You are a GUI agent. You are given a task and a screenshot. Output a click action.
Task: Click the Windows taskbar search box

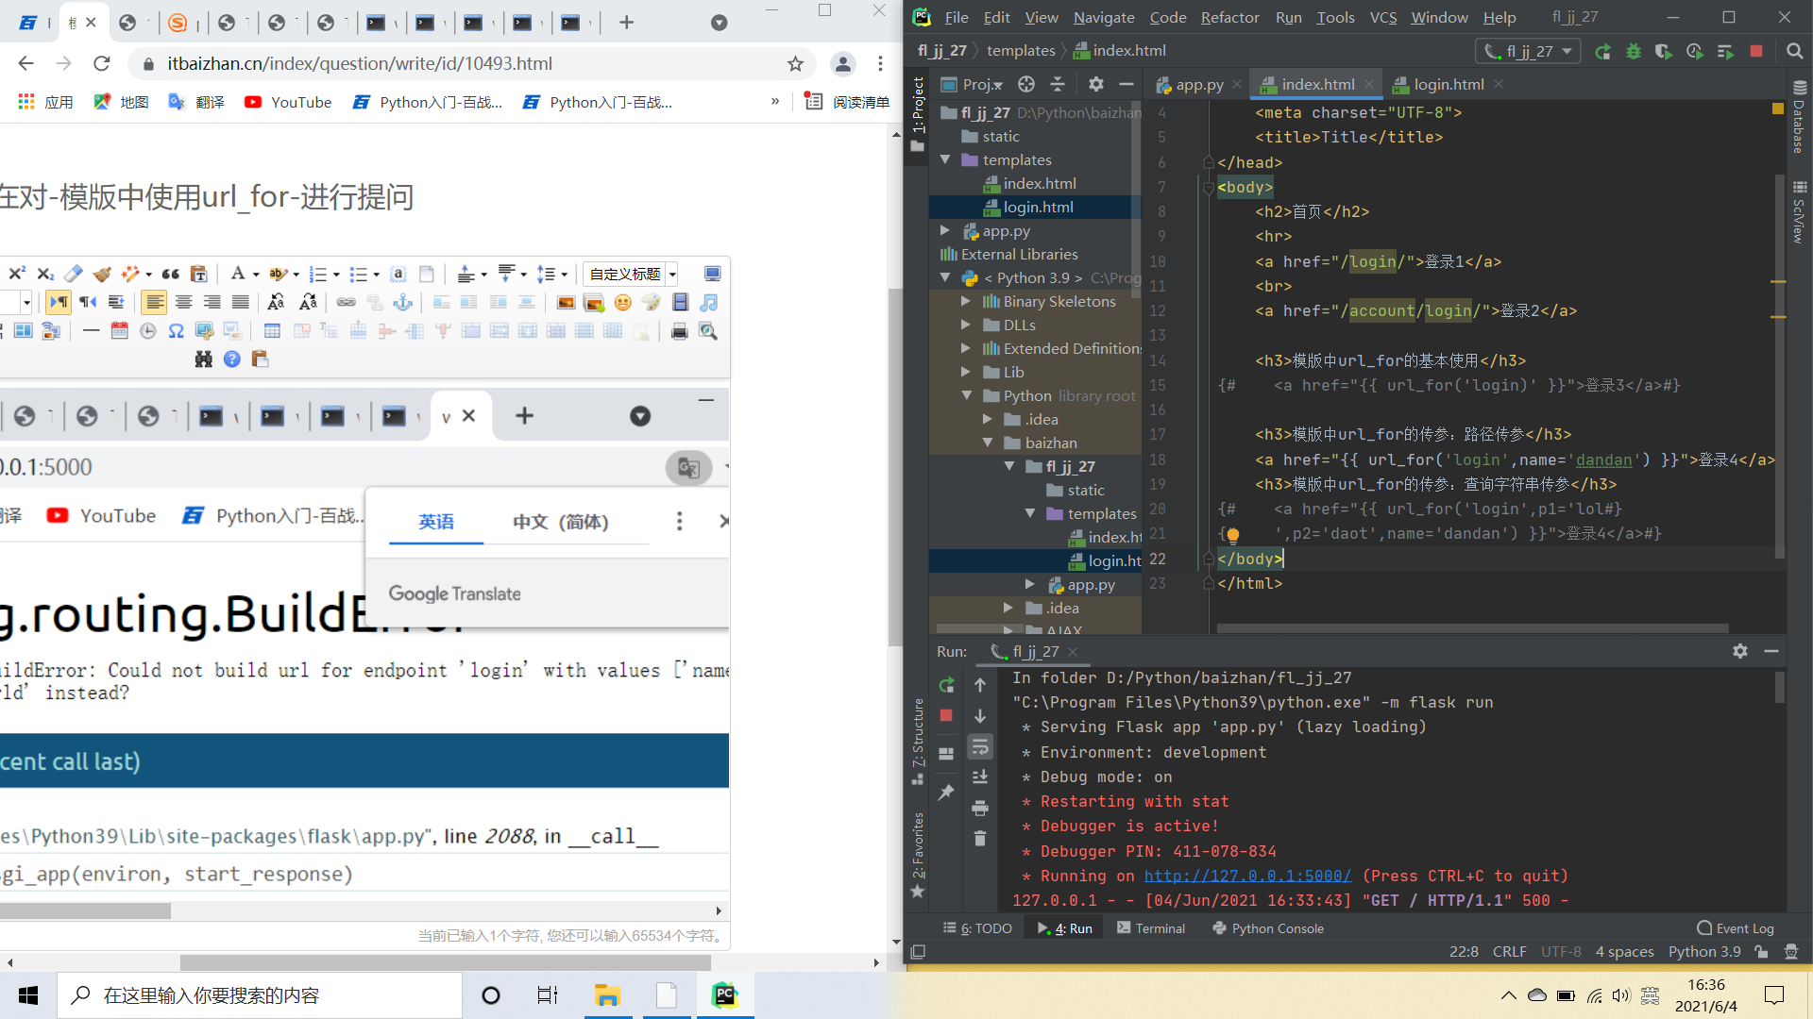coord(260,995)
